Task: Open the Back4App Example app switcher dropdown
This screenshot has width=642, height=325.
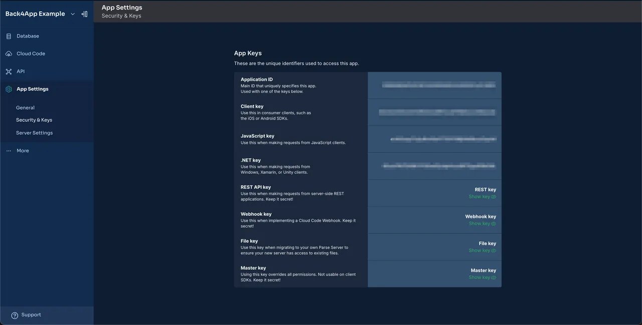Action: 72,14
